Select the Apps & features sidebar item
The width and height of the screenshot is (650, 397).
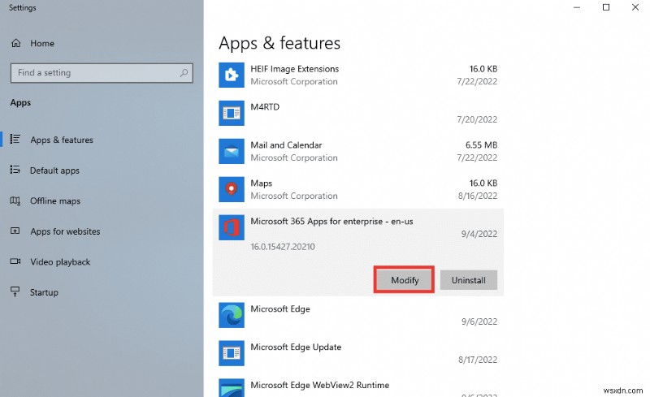click(x=62, y=140)
